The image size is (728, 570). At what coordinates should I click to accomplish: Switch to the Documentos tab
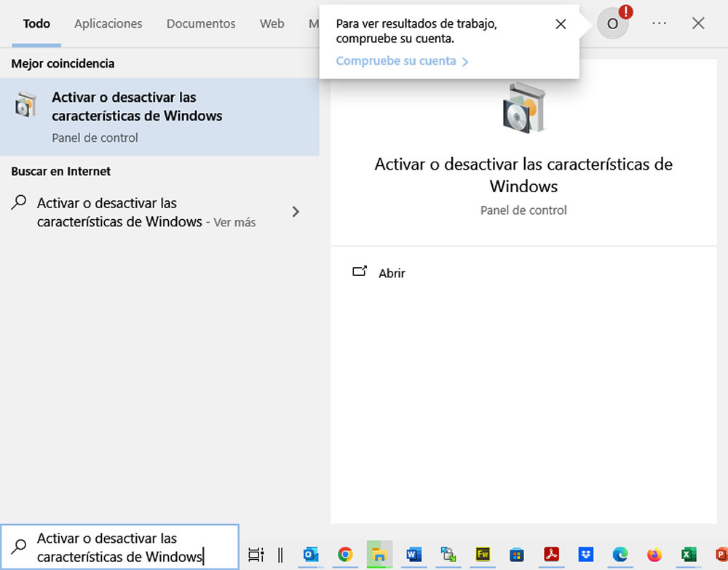(x=201, y=23)
